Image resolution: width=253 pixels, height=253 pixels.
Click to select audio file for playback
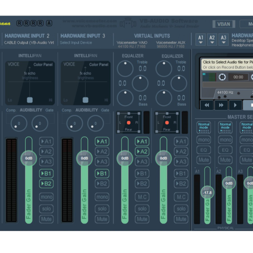point(227,65)
